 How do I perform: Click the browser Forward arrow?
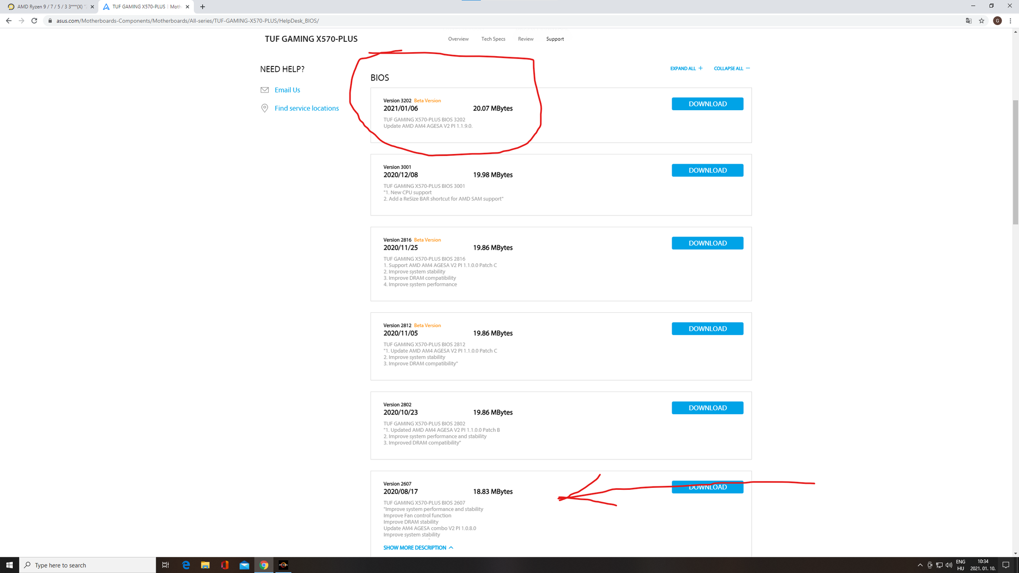pos(21,21)
